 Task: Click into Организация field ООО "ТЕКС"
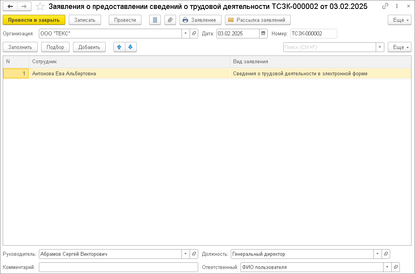pyautogui.click(x=110, y=33)
